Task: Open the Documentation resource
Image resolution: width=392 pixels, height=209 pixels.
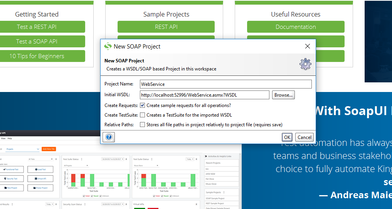Action: [296, 27]
